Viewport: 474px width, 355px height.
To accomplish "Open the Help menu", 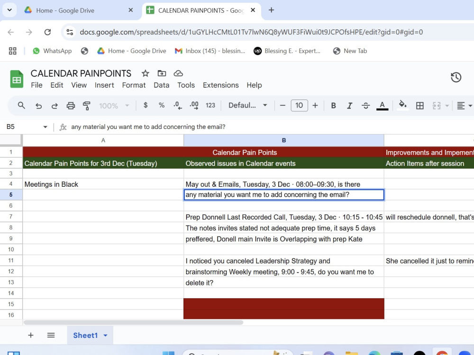I will pyautogui.click(x=254, y=85).
